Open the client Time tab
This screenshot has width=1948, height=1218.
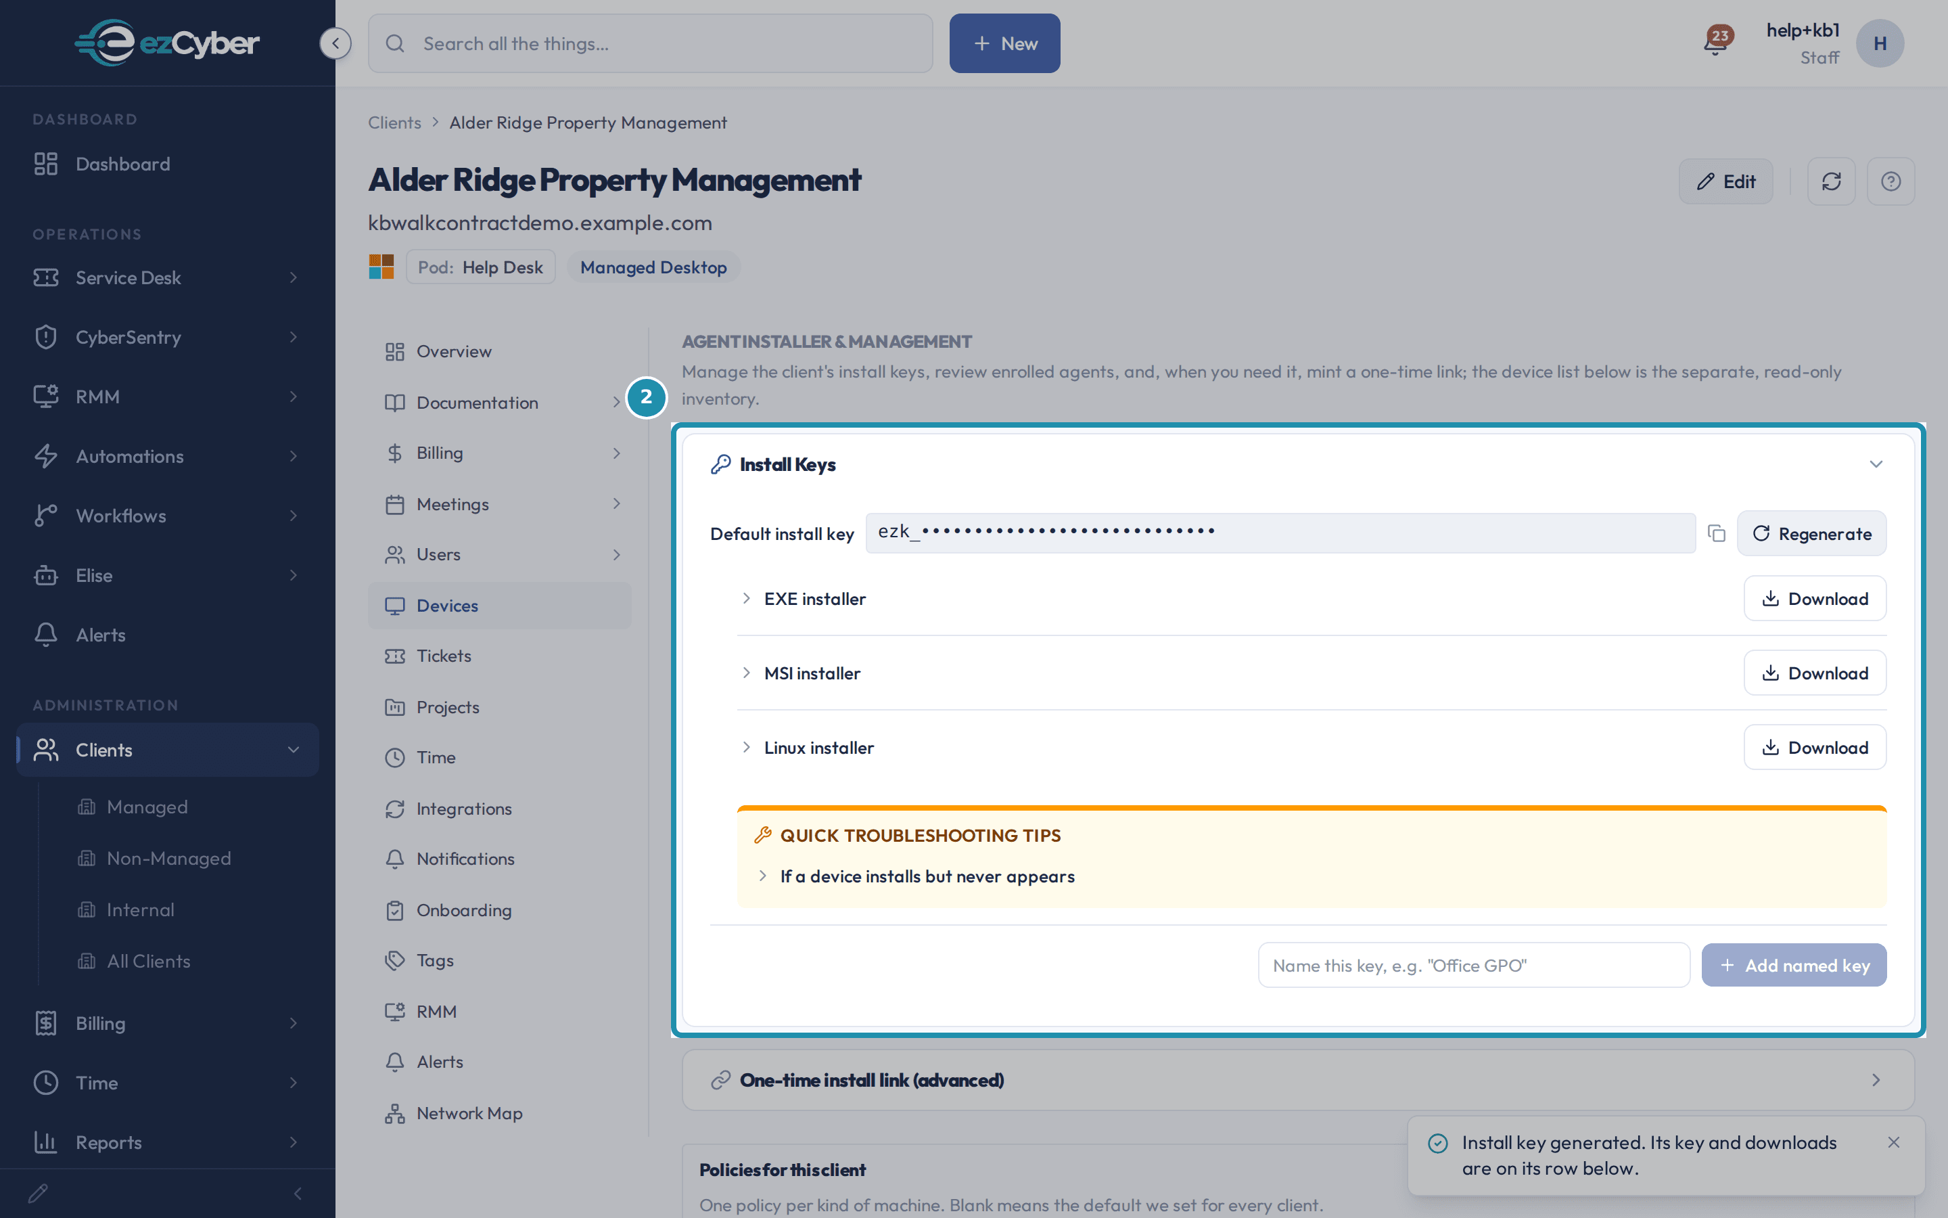(500, 757)
